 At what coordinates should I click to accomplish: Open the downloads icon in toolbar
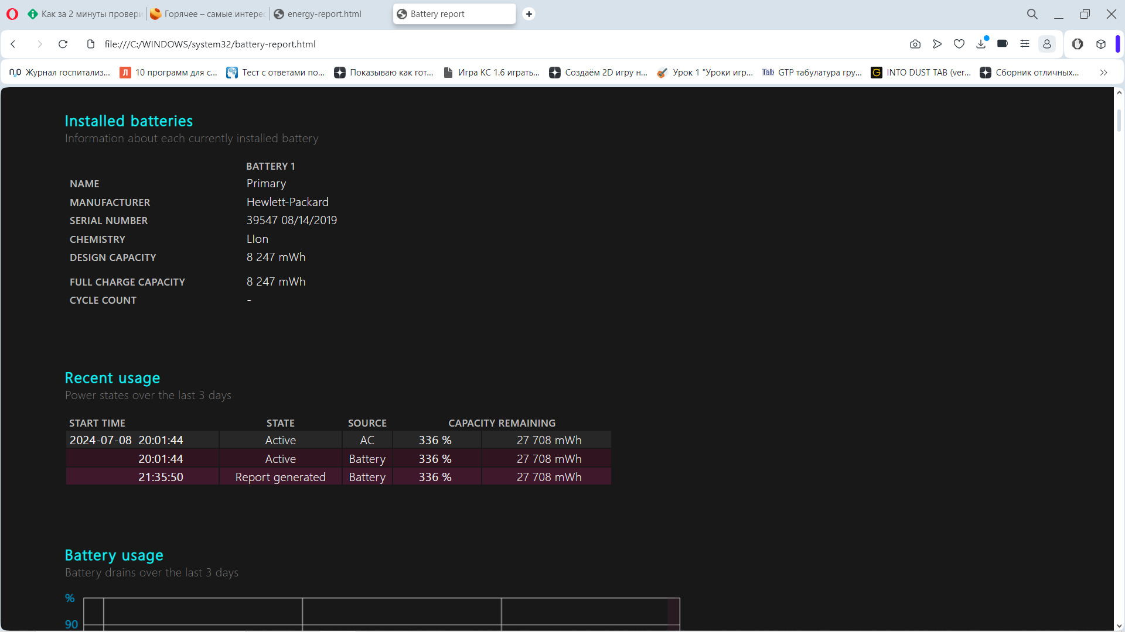(x=981, y=44)
